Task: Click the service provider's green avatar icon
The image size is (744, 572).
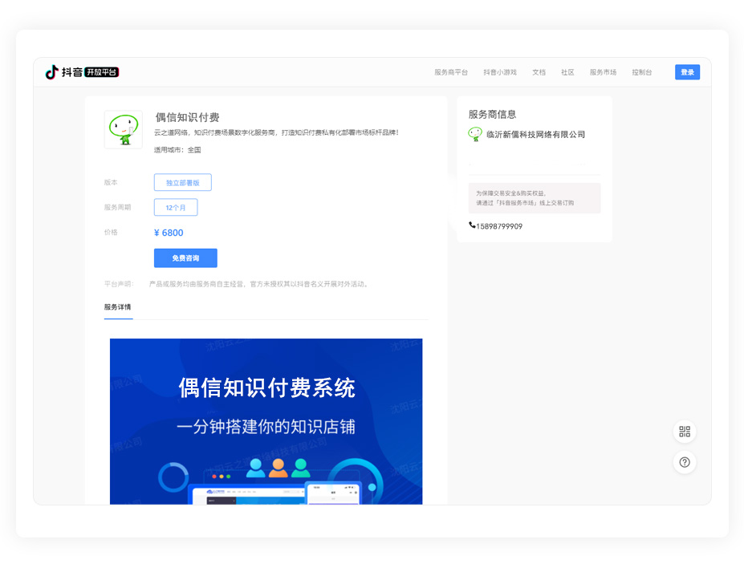Action: [x=475, y=135]
